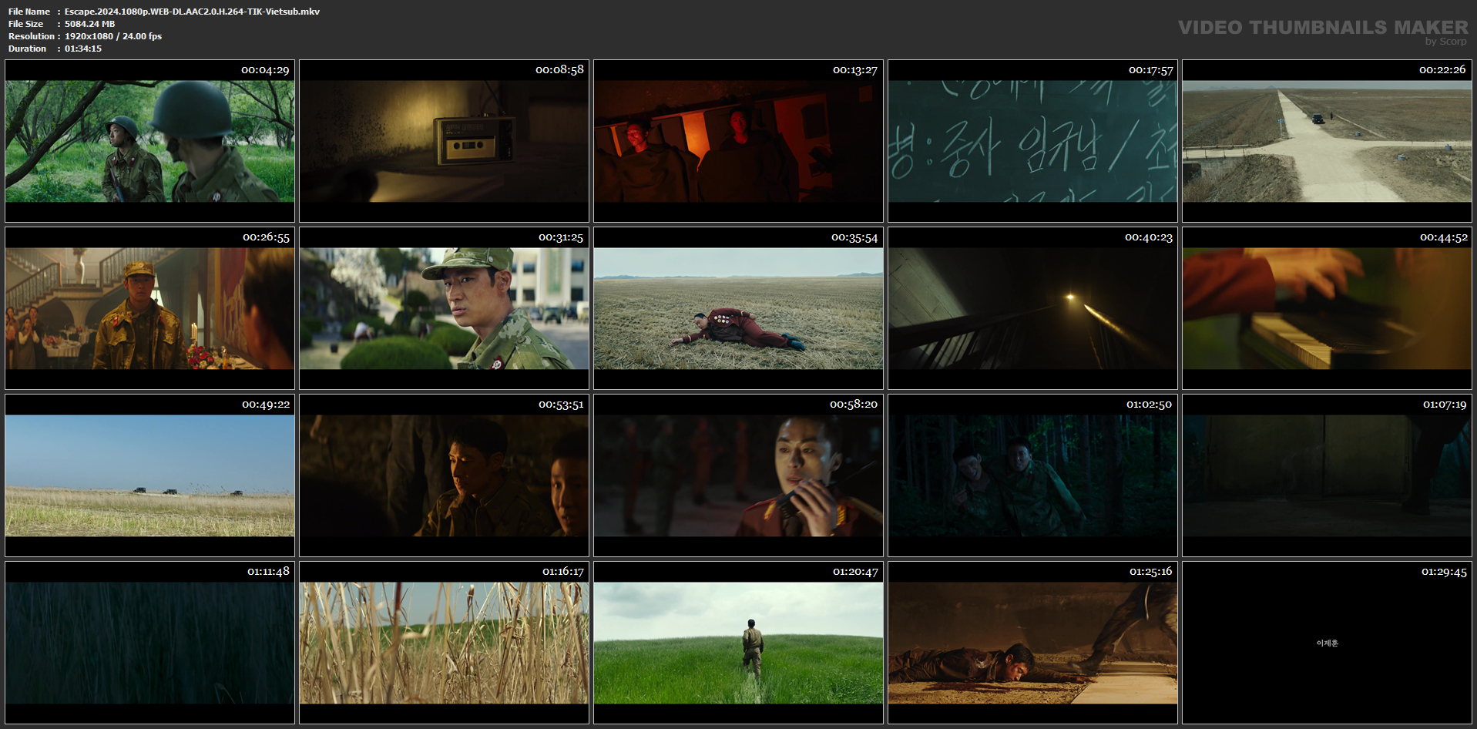Screen dimensions: 1477x729
Task: Select the man lying in field at 00:35:54
Action: coord(738,308)
